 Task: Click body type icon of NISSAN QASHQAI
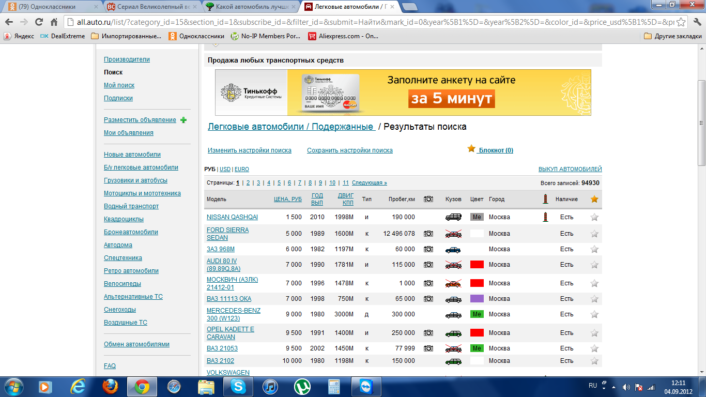pyautogui.click(x=453, y=217)
